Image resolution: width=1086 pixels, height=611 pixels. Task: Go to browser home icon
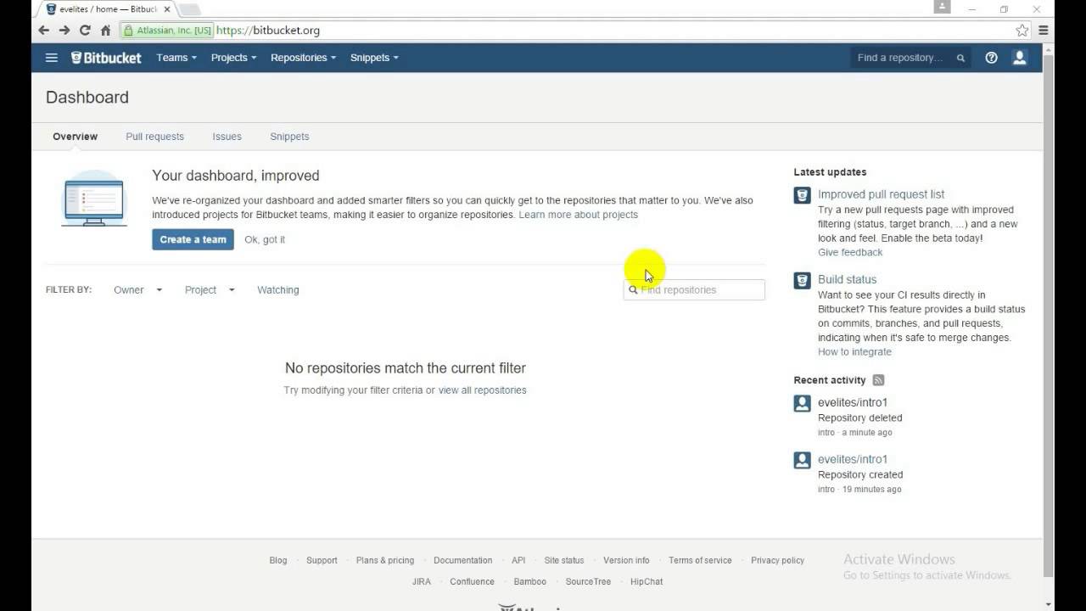click(x=105, y=30)
